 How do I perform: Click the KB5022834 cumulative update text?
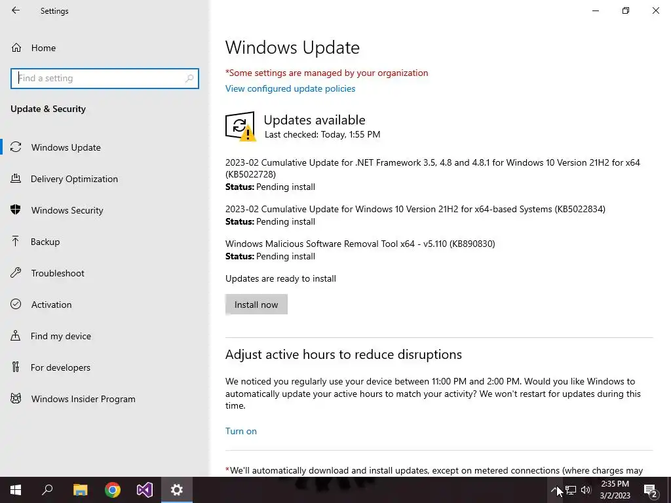(415, 209)
